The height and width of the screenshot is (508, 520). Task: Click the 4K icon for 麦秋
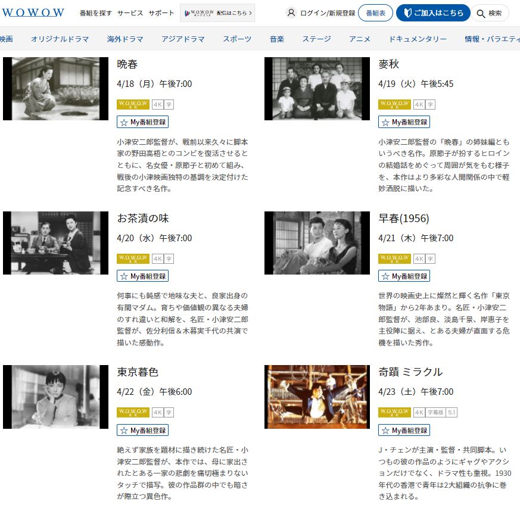pos(419,105)
